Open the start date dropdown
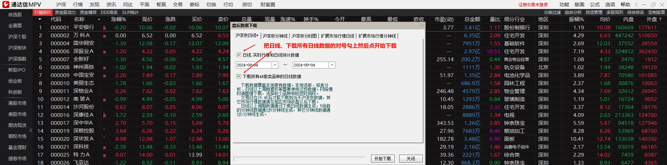The height and width of the screenshot is (165, 667). (x=275, y=65)
